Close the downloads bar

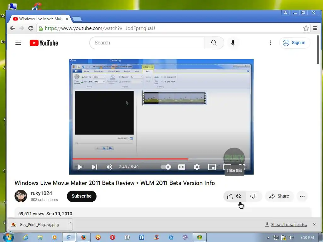314,224
